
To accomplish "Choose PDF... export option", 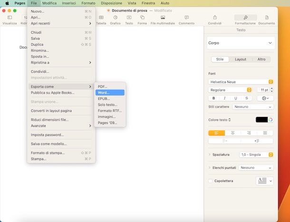I will (x=110, y=87).
